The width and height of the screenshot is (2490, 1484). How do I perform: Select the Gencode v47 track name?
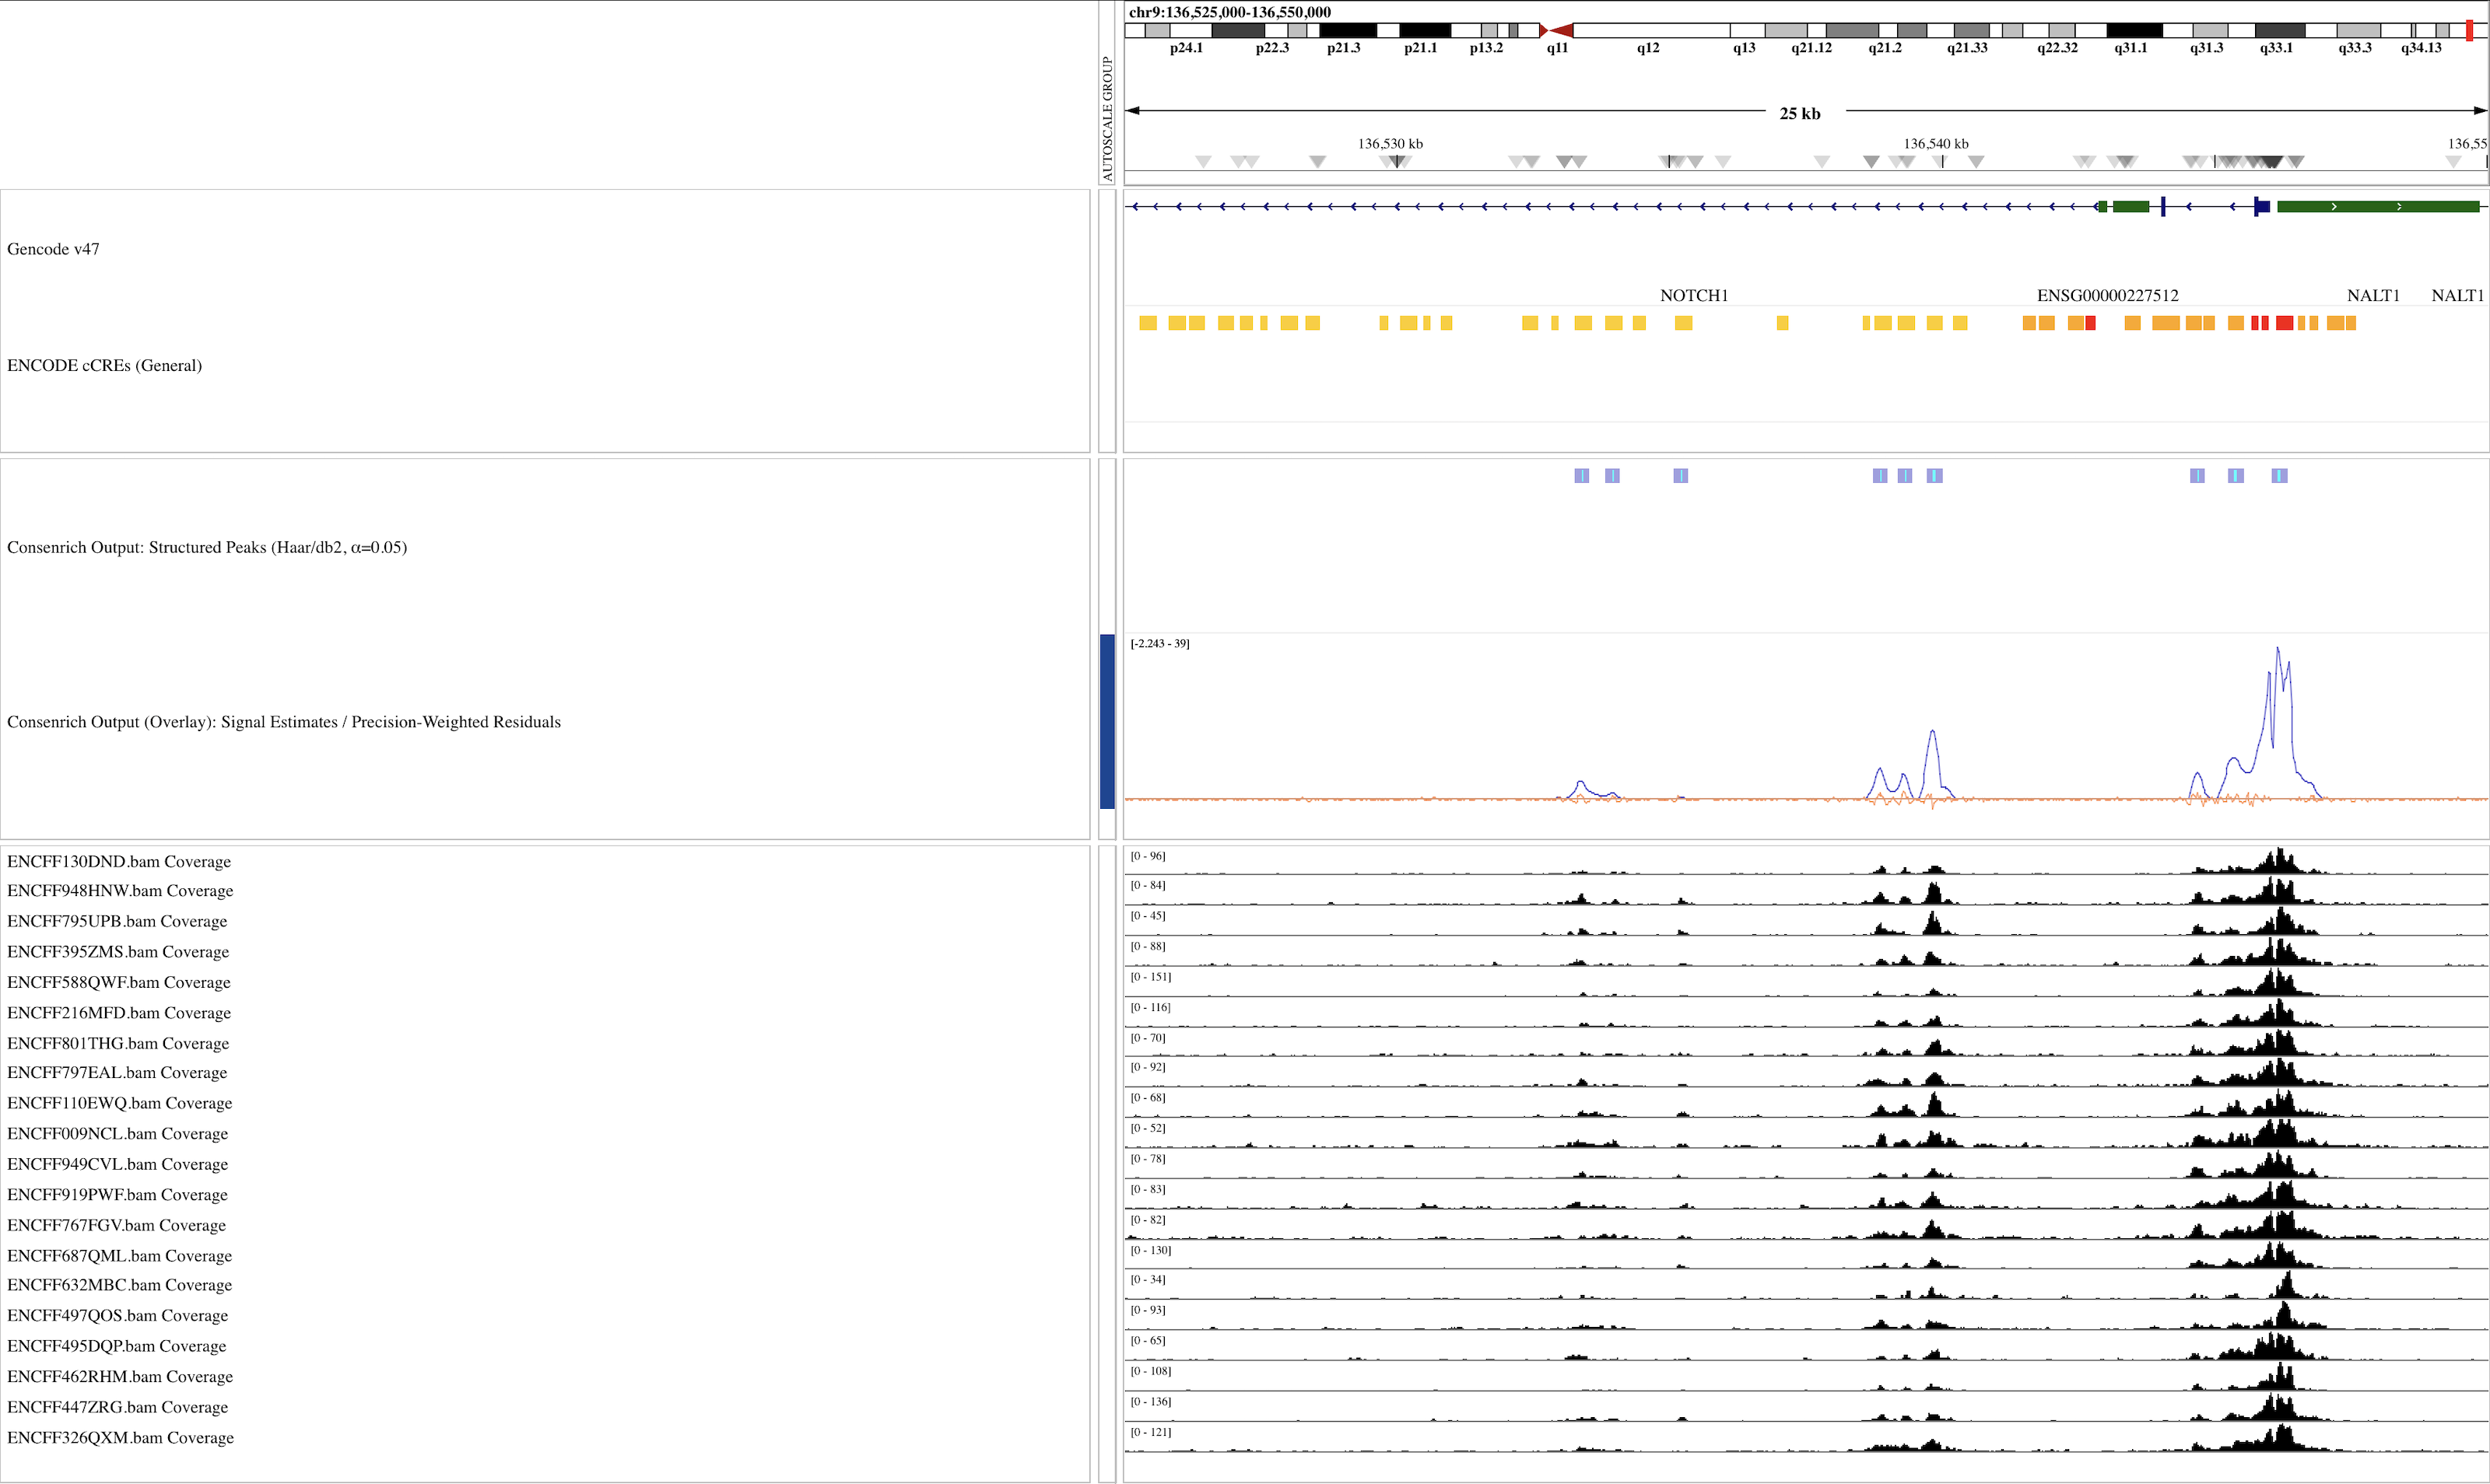point(53,249)
